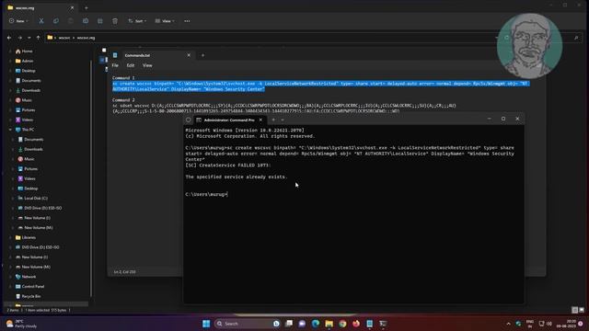This screenshot has height=331, width=589.
Task: Go up one folder level in Explorer
Action: pyautogui.click(x=38, y=38)
